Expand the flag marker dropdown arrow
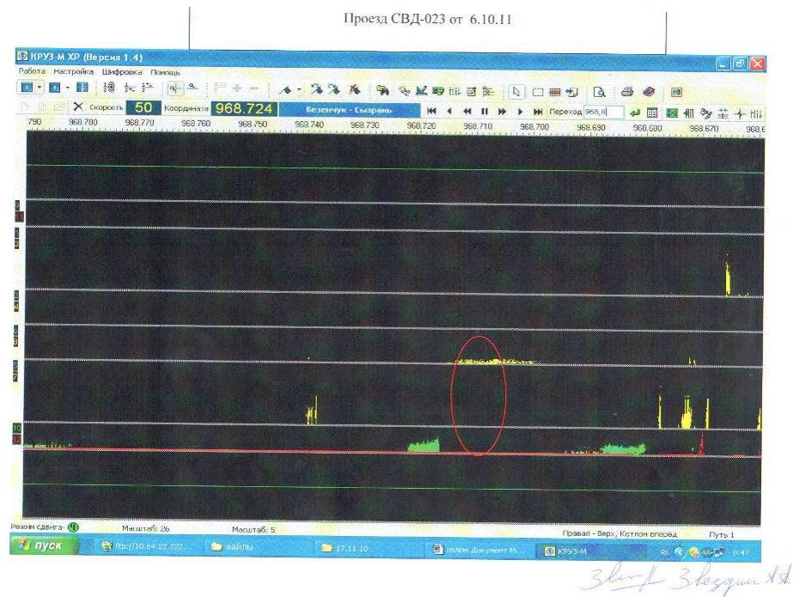Viewport: 793px width, 597px height. click(299, 90)
